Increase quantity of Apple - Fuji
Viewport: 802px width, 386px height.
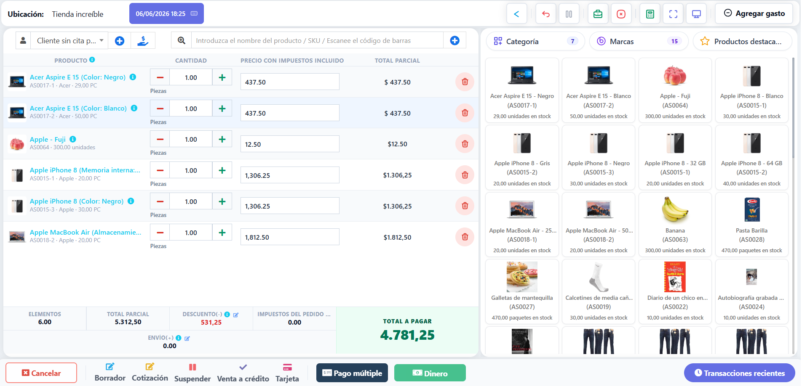tap(222, 139)
